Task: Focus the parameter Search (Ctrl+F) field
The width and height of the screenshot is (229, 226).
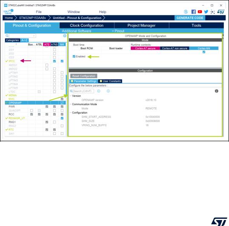Action: coord(83,91)
